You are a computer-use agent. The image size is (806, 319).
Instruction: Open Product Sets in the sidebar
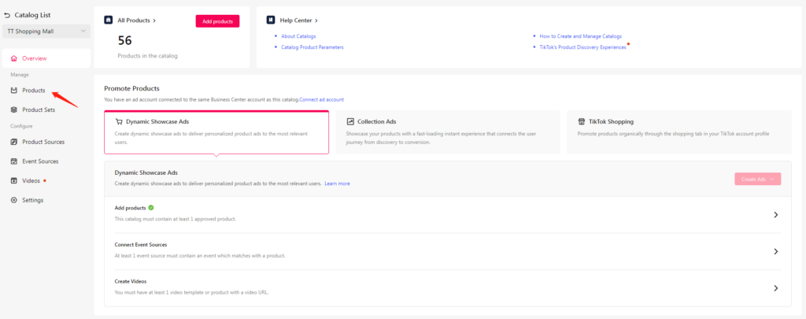pyautogui.click(x=39, y=110)
